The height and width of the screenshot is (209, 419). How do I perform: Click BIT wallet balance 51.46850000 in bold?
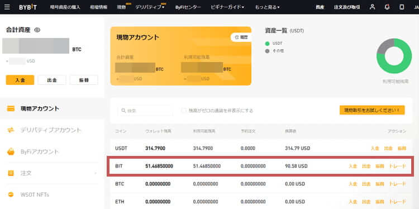pyautogui.click(x=159, y=166)
